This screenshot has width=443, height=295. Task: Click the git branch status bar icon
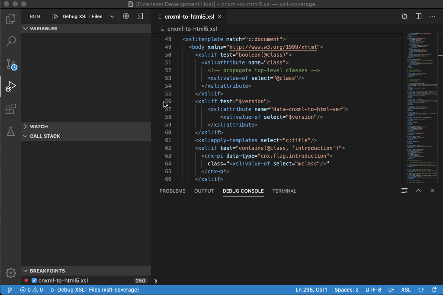(x=10, y=290)
